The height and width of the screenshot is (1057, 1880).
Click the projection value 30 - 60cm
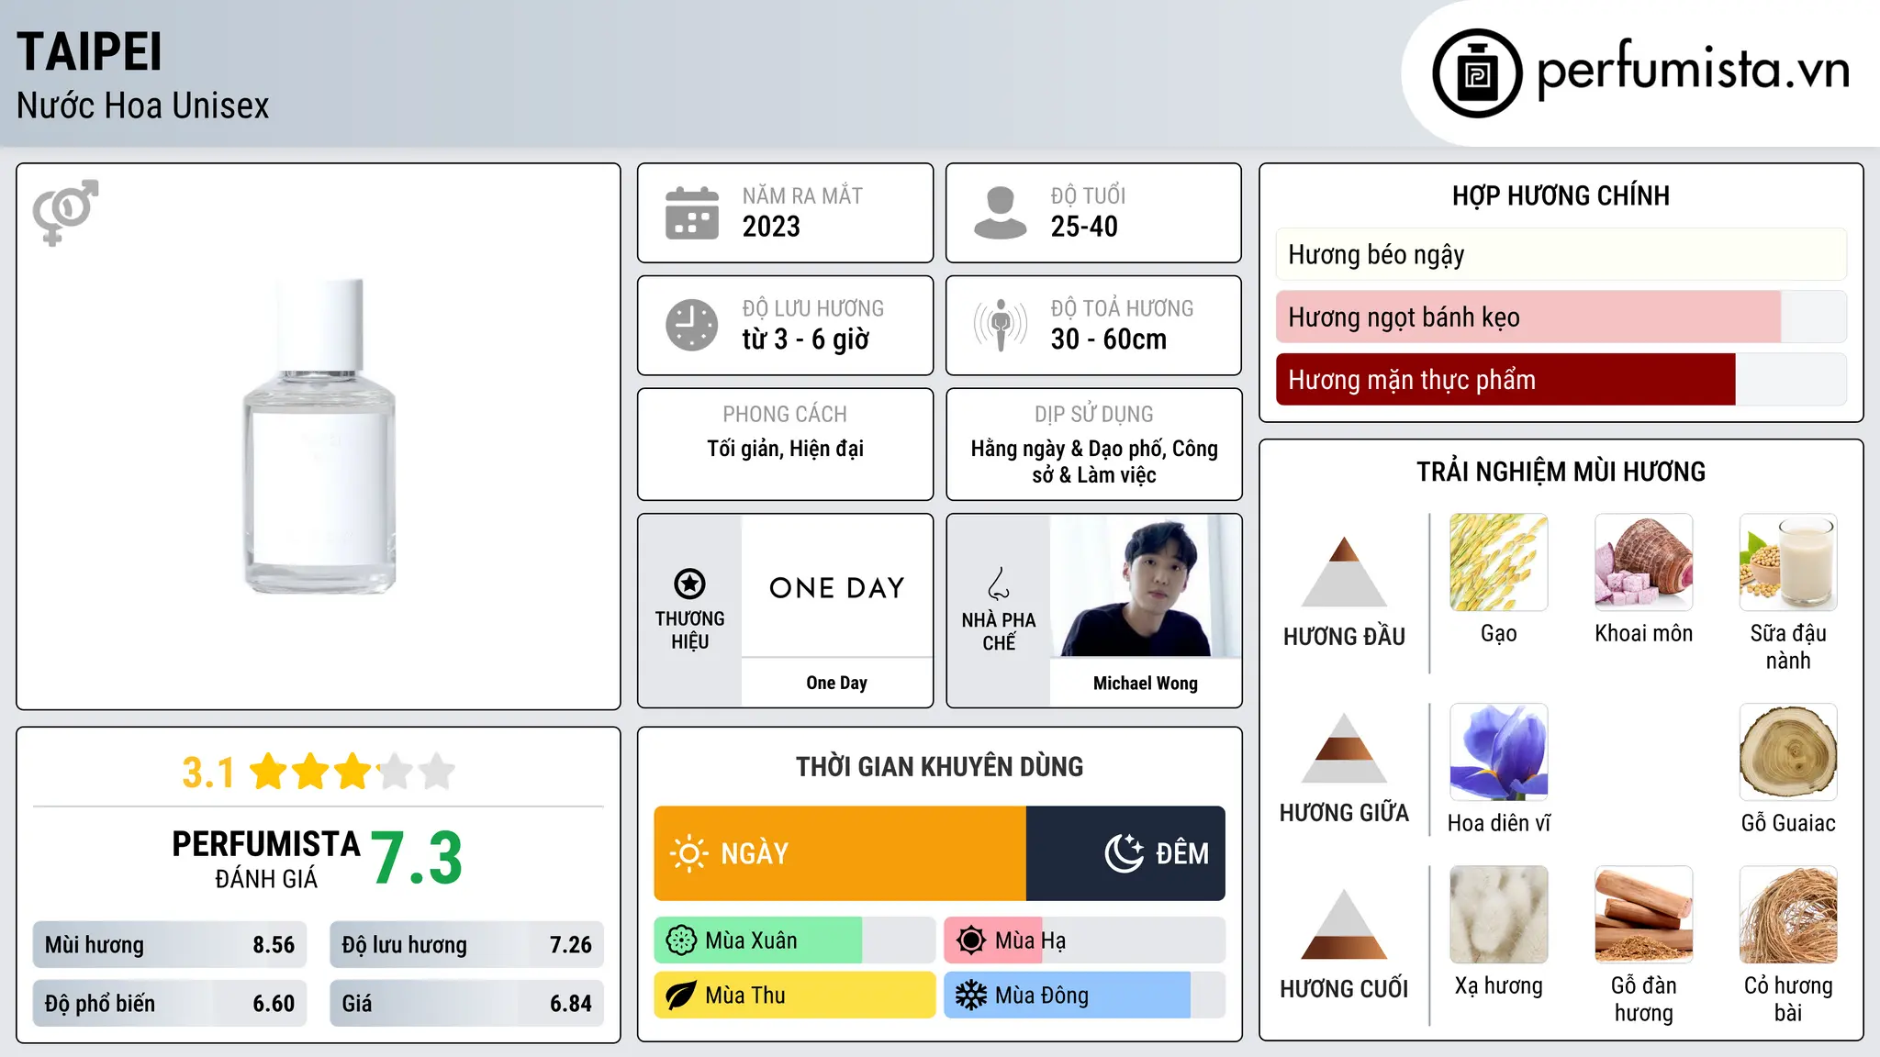pos(1109,339)
